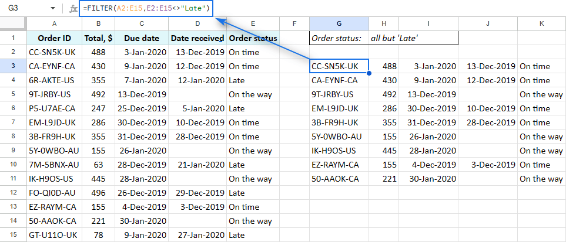Image resolution: width=566 pixels, height=242 pixels.
Task: Click the 'Total, $' header cell
Action: [x=99, y=38]
